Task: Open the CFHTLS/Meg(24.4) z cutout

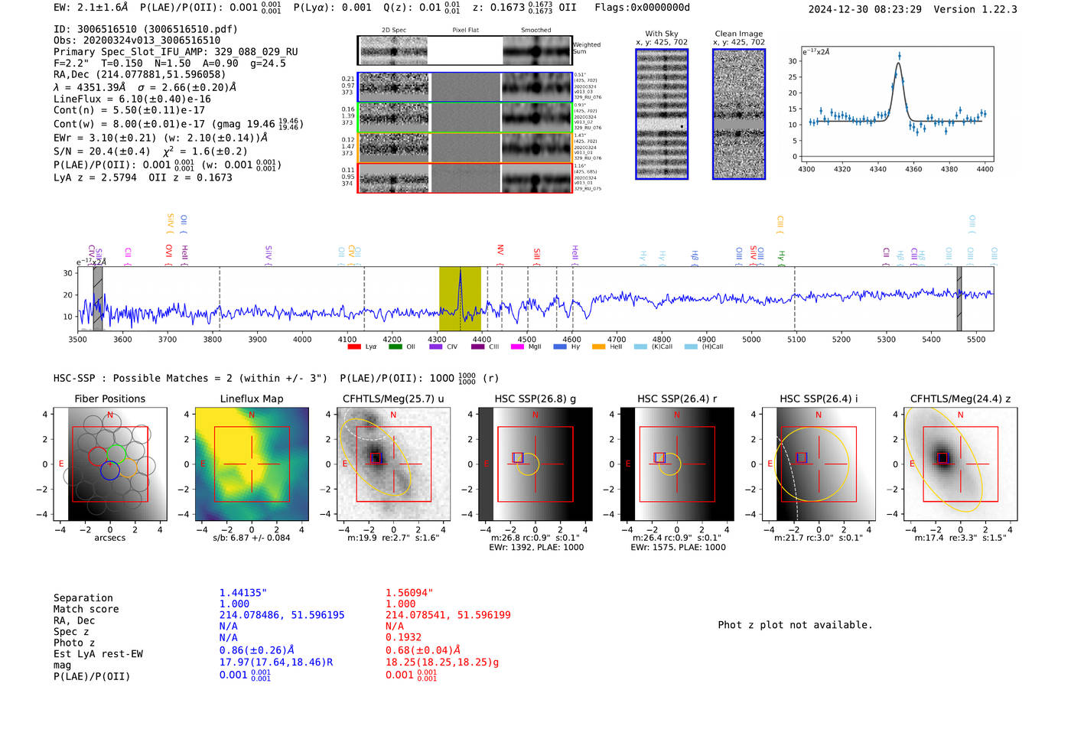Action: pyautogui.click(x=961, y=464)
